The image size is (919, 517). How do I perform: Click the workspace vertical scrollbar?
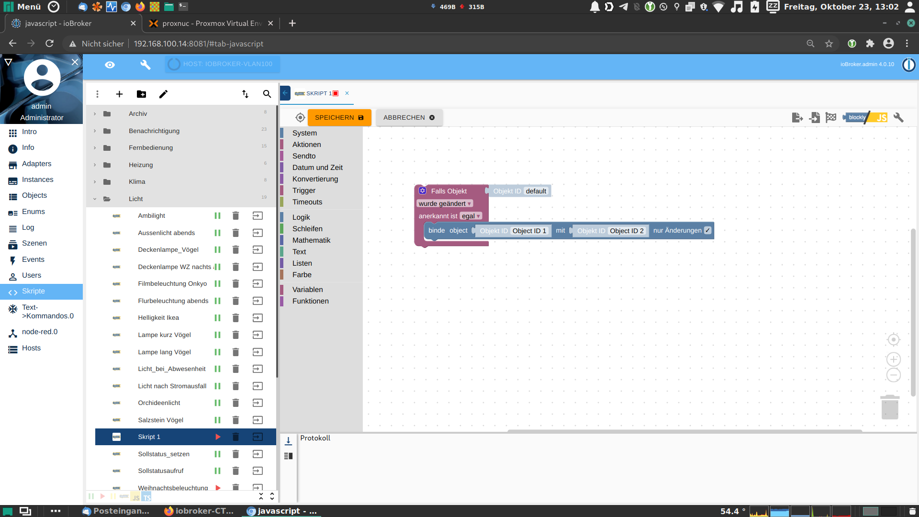coord(913,312)
